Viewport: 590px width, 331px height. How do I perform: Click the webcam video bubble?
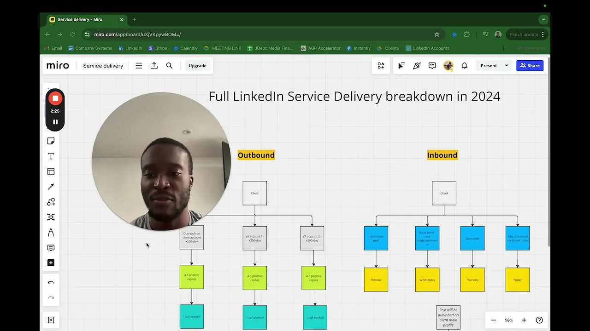161,161
